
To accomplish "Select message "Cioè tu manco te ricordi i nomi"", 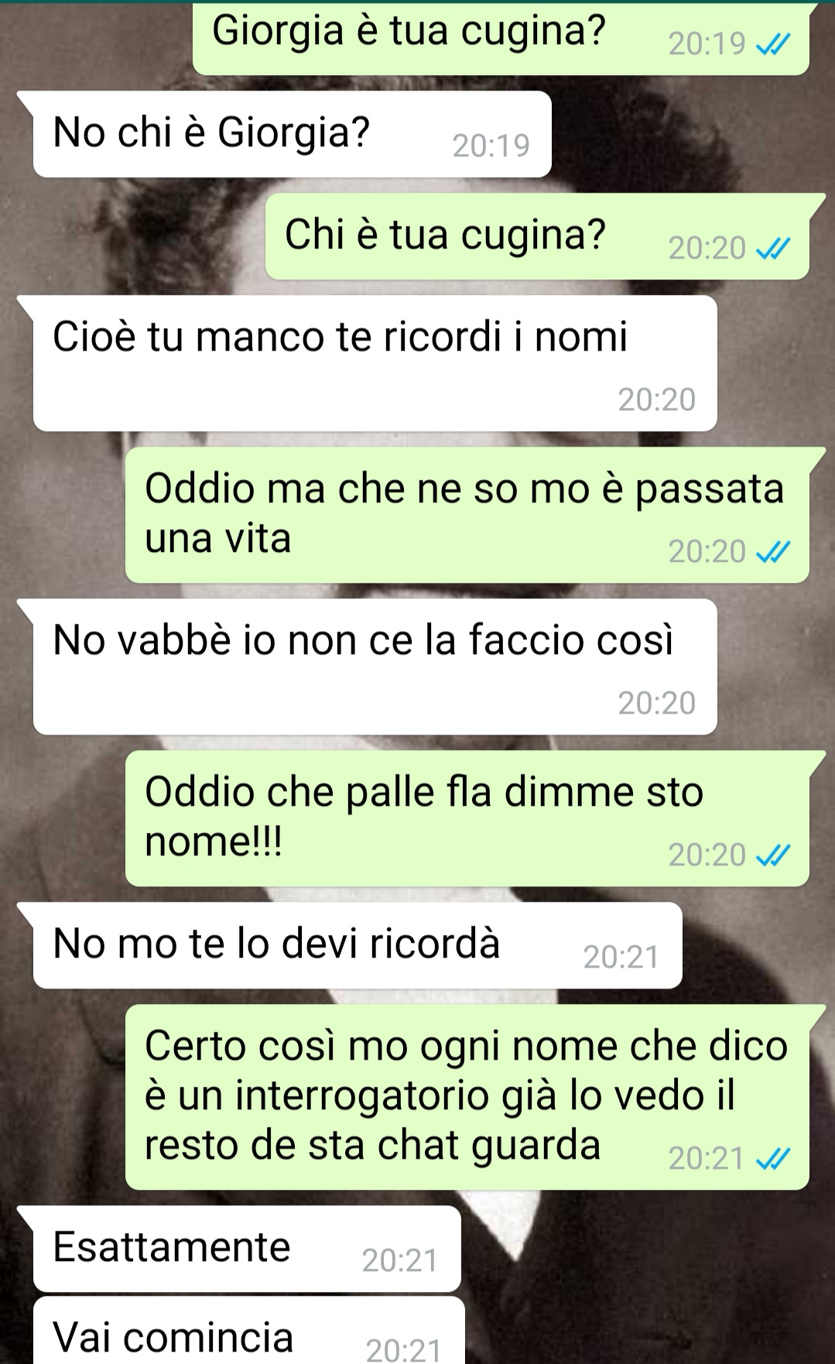I will [x=375, y=363].
